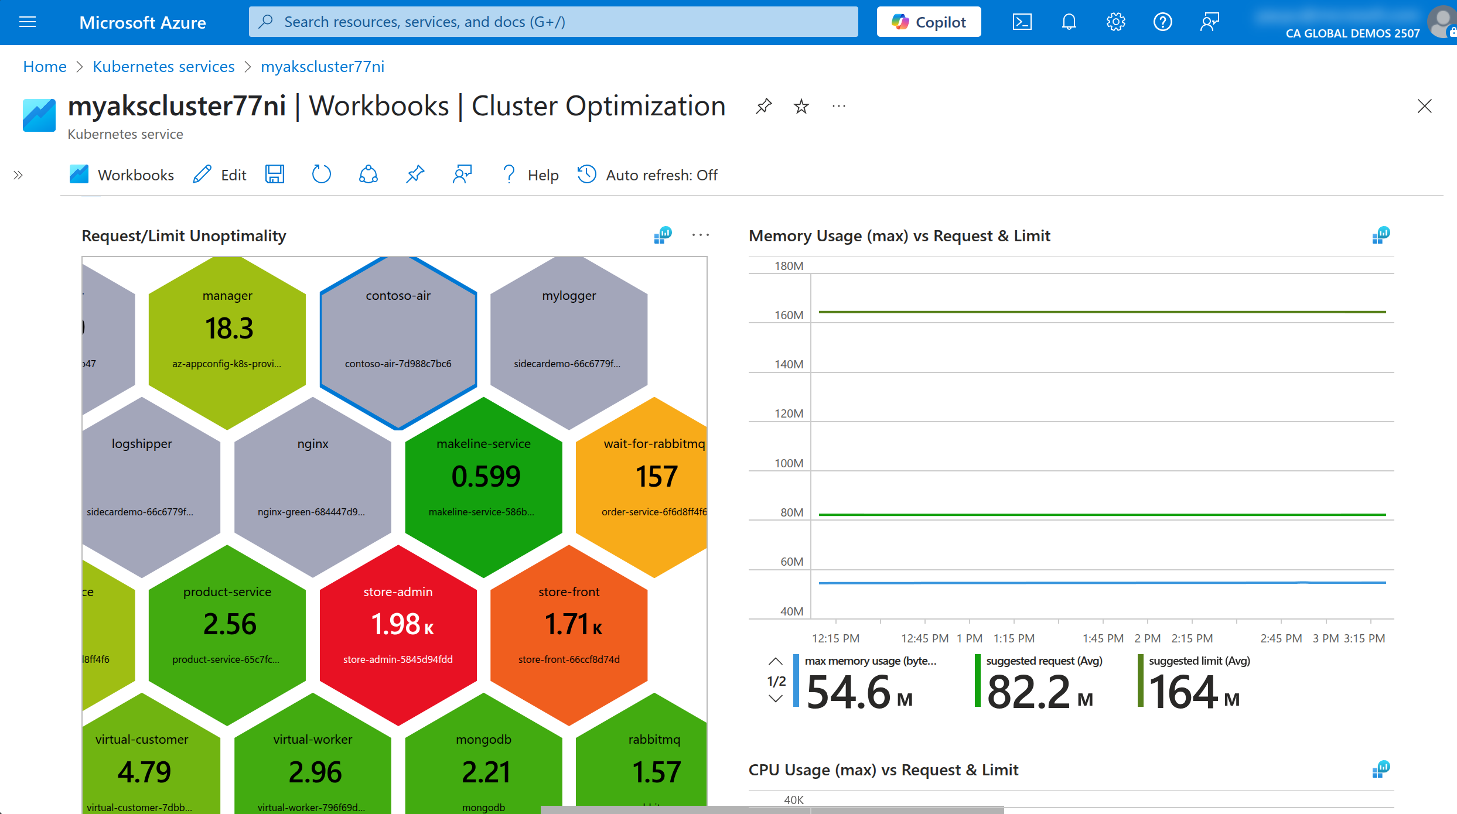
Task: Open portal settings gear
Action: [1115, 22]
